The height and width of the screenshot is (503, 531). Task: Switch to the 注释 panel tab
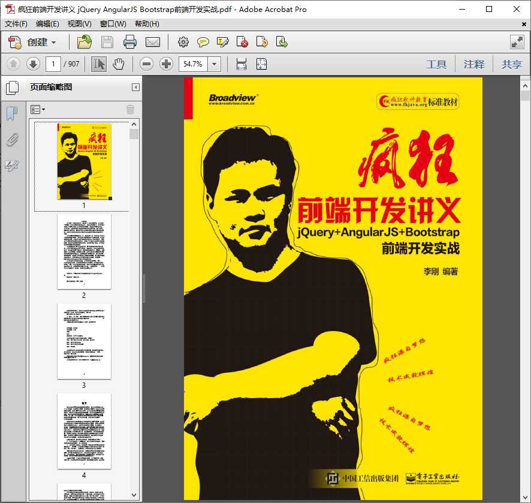coord(474,64)
